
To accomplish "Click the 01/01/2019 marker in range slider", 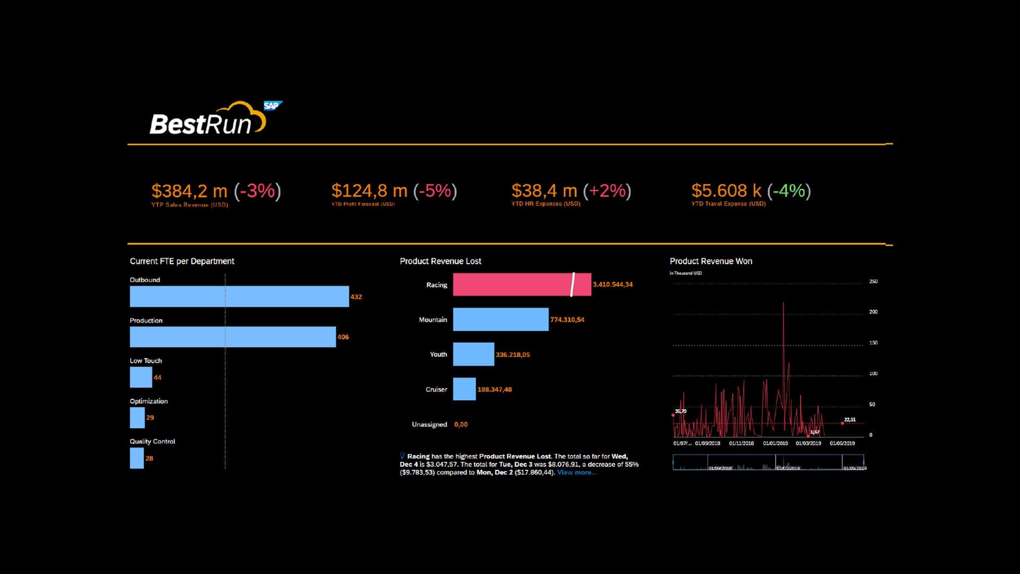I will [x=788, y=468].
